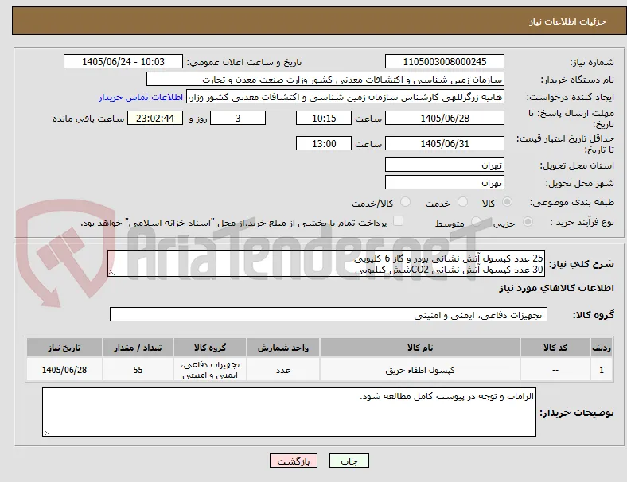
Task: Click the goods group cell in table row
Action: (210, 370)
